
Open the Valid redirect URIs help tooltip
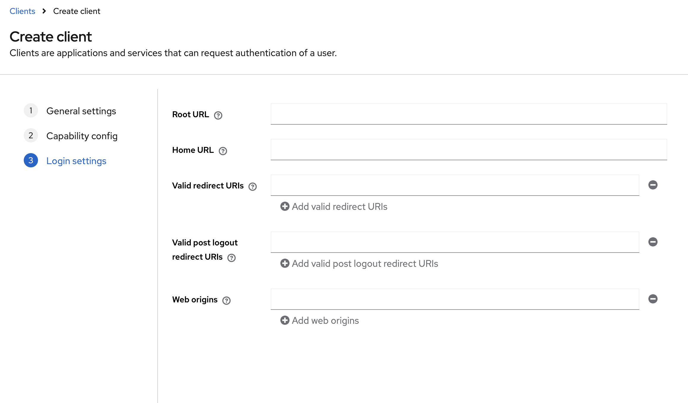[253, 186]
